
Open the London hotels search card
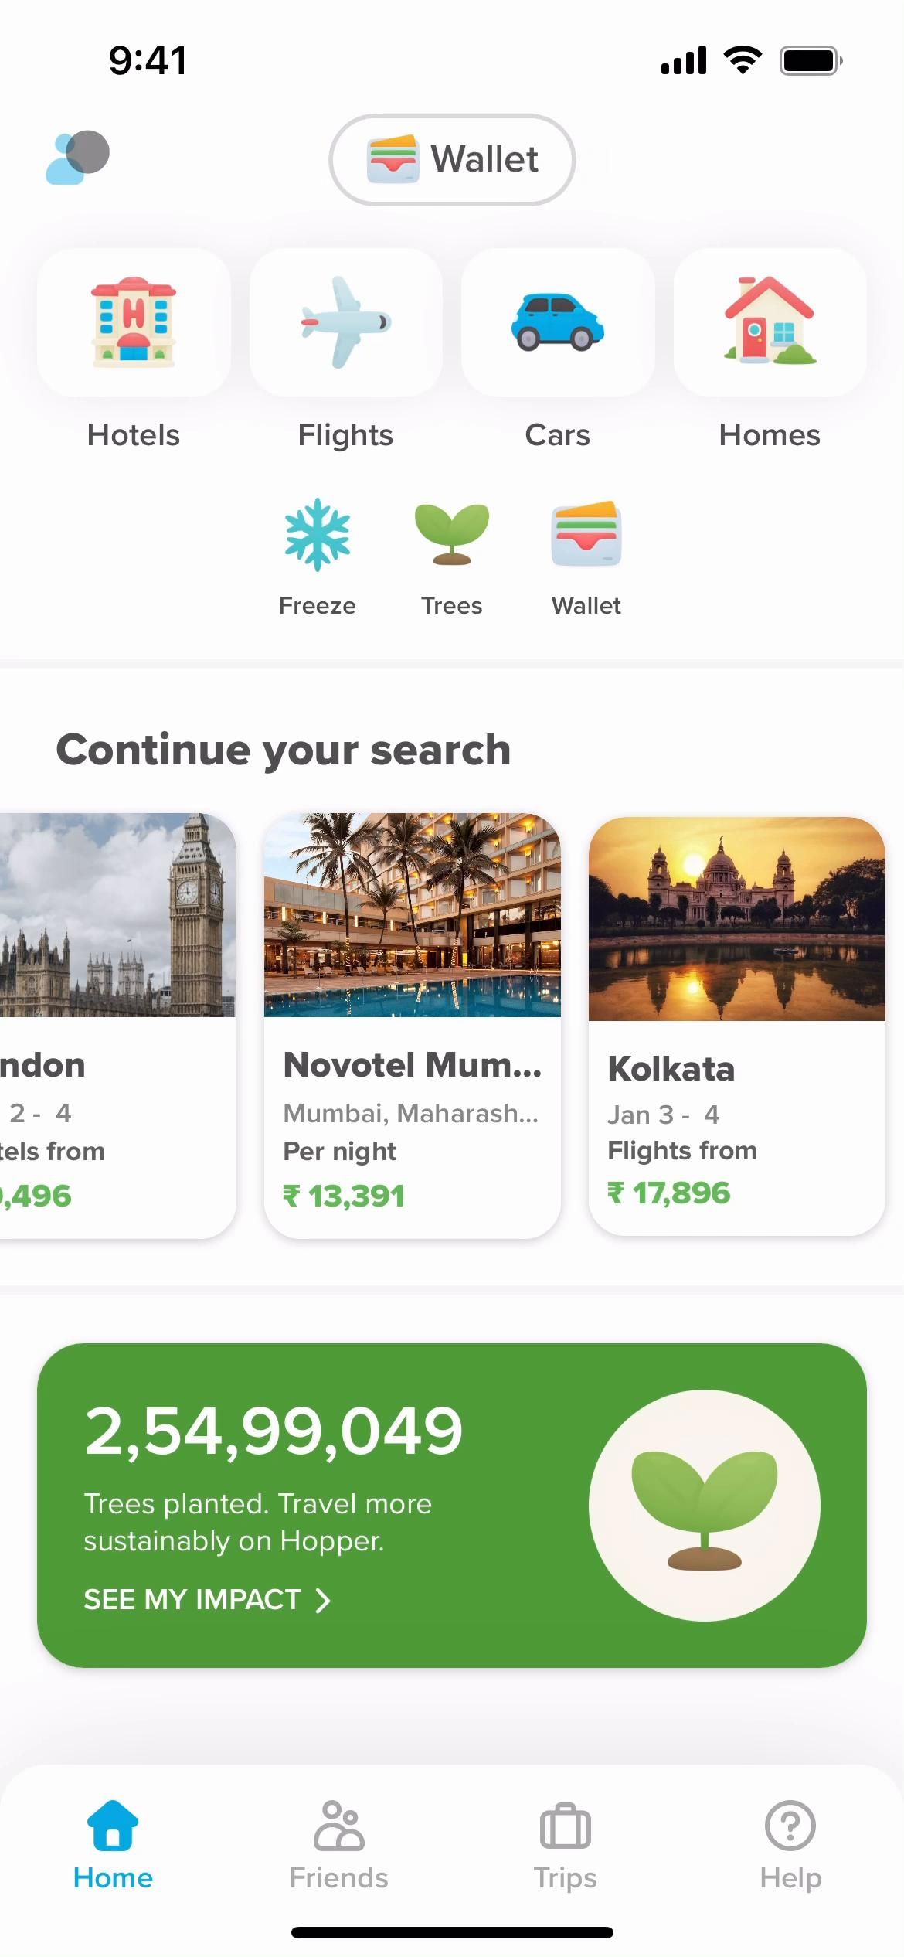tap(116, 1025)
